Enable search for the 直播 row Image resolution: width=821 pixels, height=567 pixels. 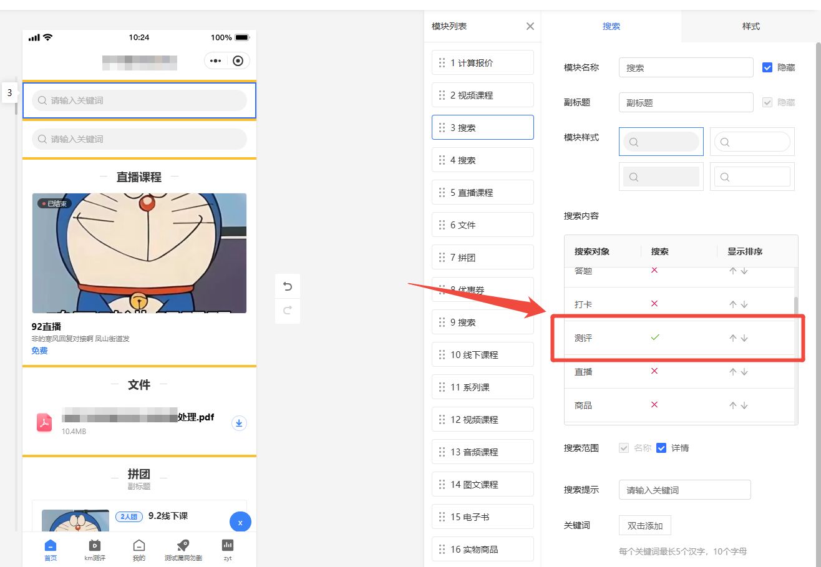tap(654, 371)
